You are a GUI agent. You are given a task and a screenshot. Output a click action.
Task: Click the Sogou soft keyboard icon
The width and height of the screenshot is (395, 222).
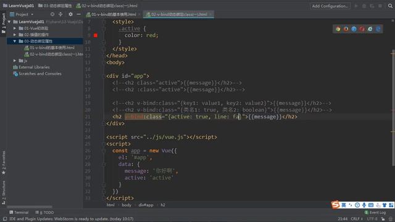pyautogui.click(x=371, y=205)
